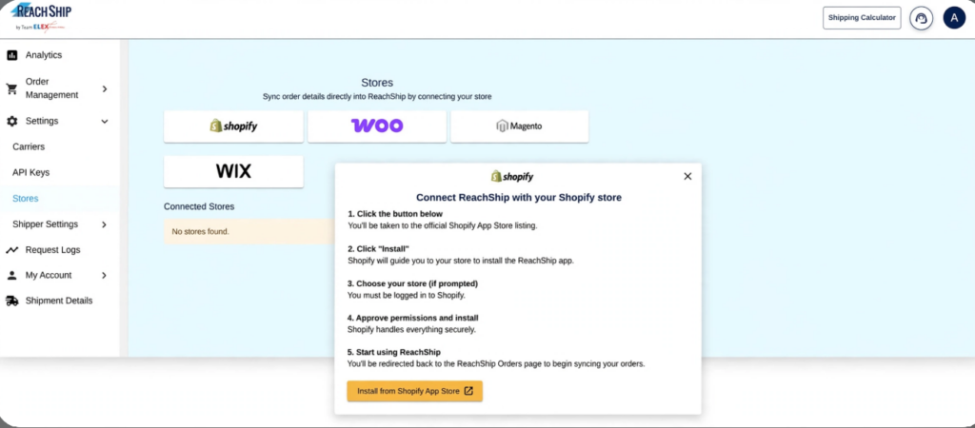Choose the Woo store card
The height and width of the screenshot is (428, 975).
click(x=377, y=126)
